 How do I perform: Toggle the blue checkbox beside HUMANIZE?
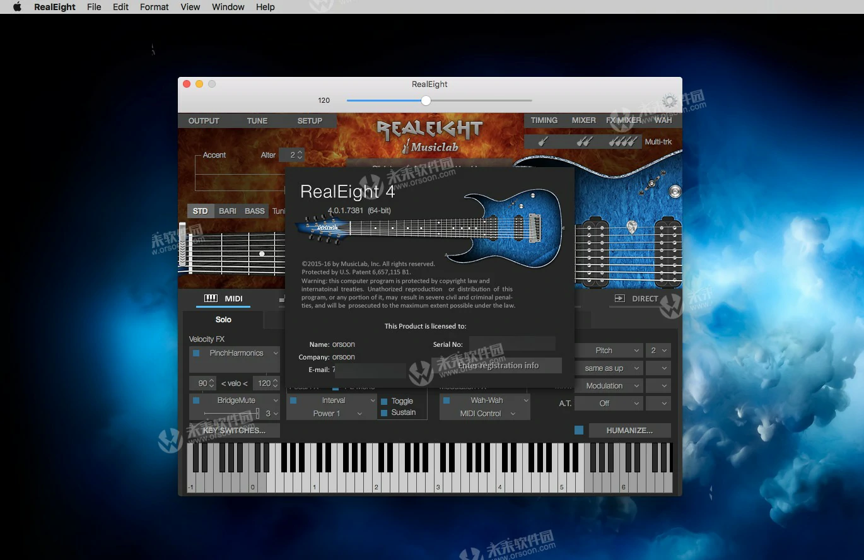pos(579,430)
